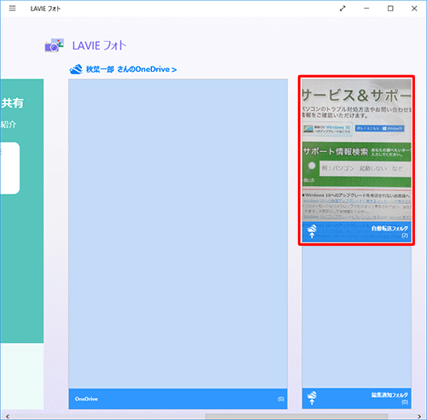
Task: Click the upload icon on the auto-transfer folder
Action: [x=312, y=231]
